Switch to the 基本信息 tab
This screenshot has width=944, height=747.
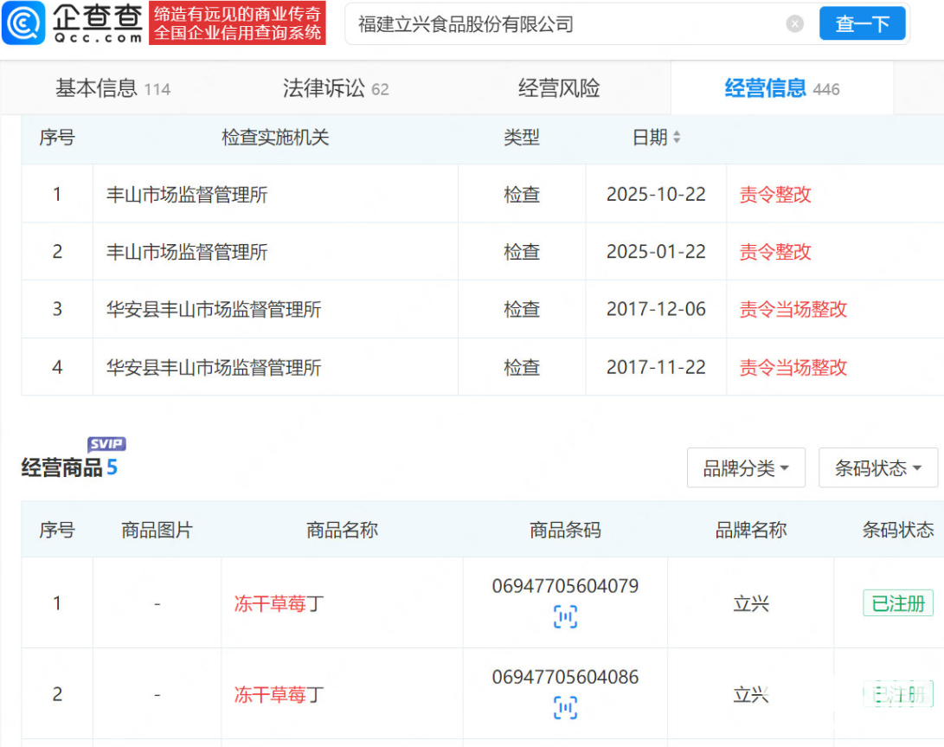click(112, 88)
